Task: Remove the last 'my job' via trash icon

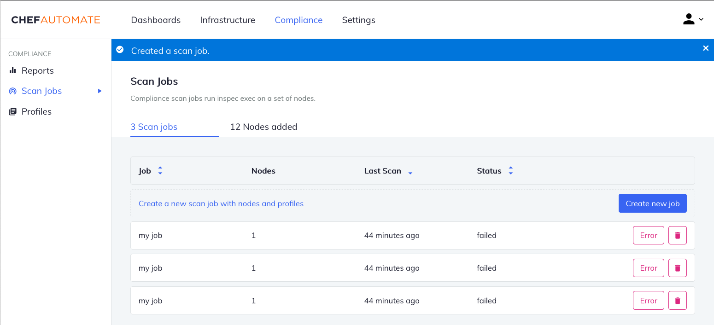Action: tap(677, 300)
